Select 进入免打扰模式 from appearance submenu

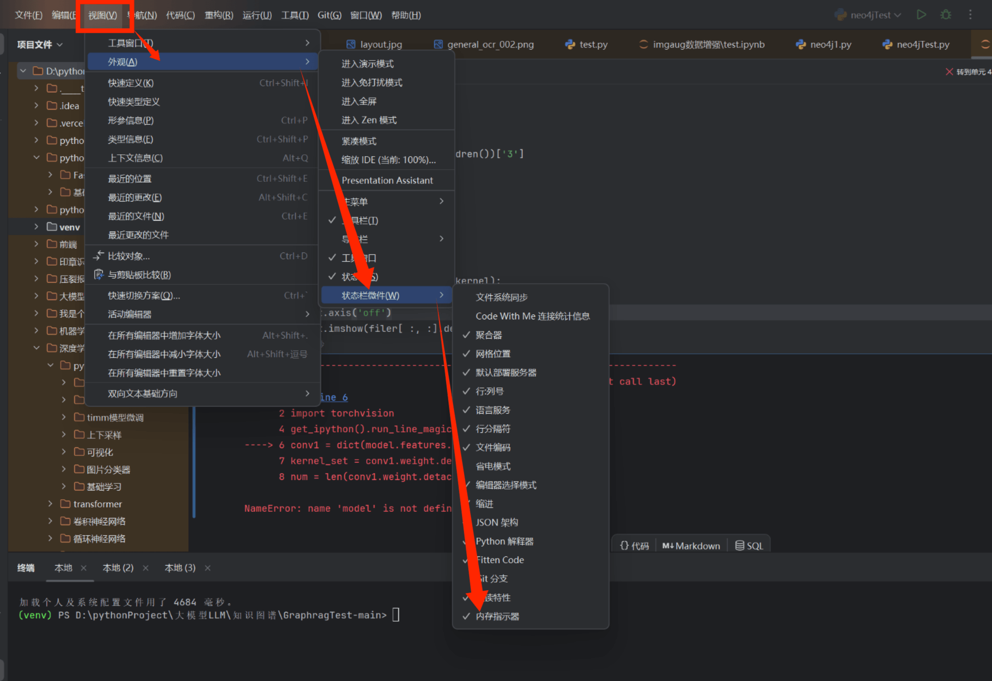372,82
